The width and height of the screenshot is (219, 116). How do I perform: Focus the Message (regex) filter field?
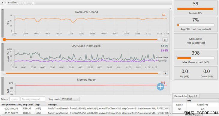(33, 99)
